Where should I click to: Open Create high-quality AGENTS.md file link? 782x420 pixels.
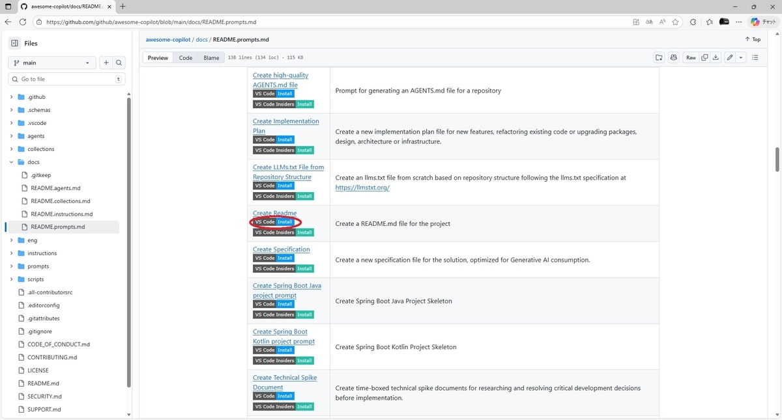coord(281,80)
